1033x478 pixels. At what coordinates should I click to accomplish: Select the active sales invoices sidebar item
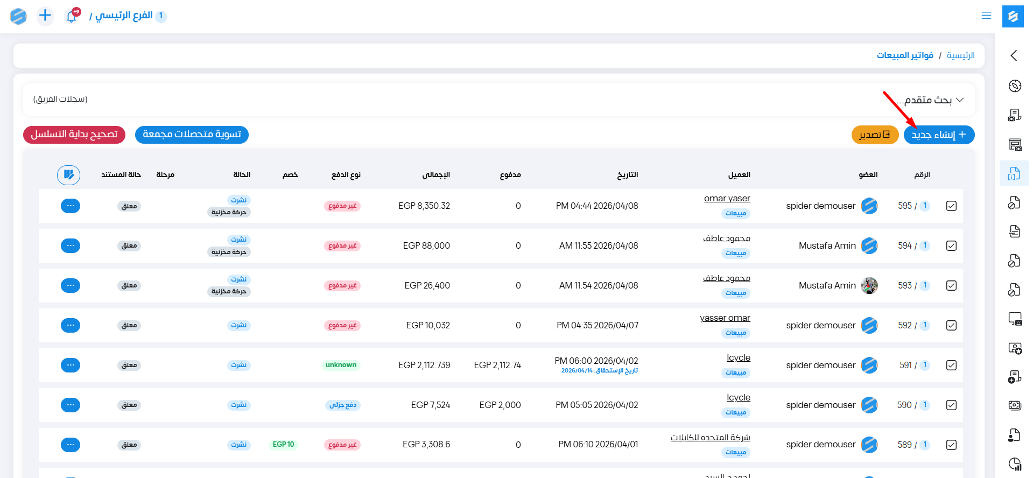[x=1014, y=173]
